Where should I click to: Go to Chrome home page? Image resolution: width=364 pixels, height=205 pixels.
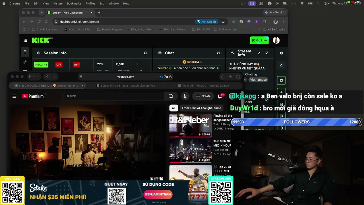click(x=47, y=22)
